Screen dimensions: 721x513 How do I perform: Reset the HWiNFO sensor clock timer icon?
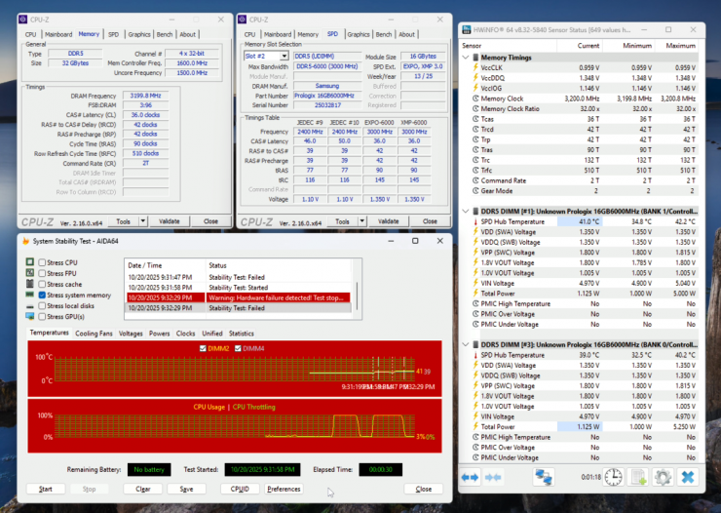tap(613, 477)
